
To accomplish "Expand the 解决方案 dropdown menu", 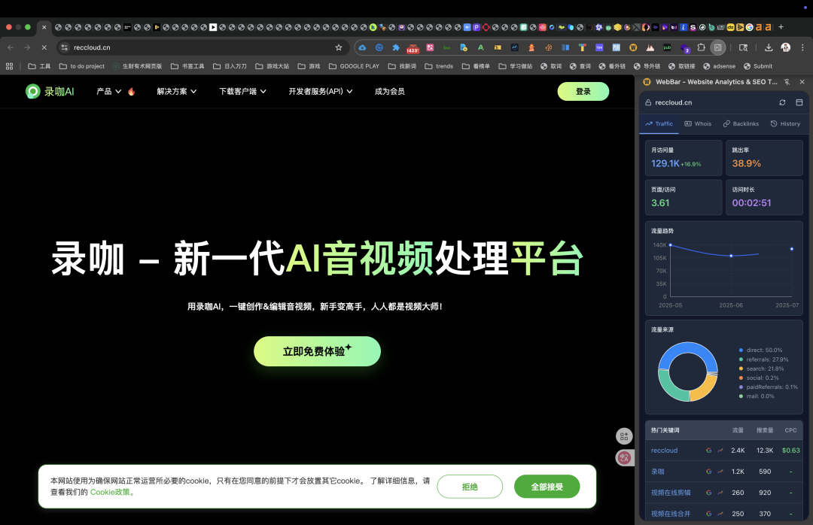I will click(x=177, y=91).
